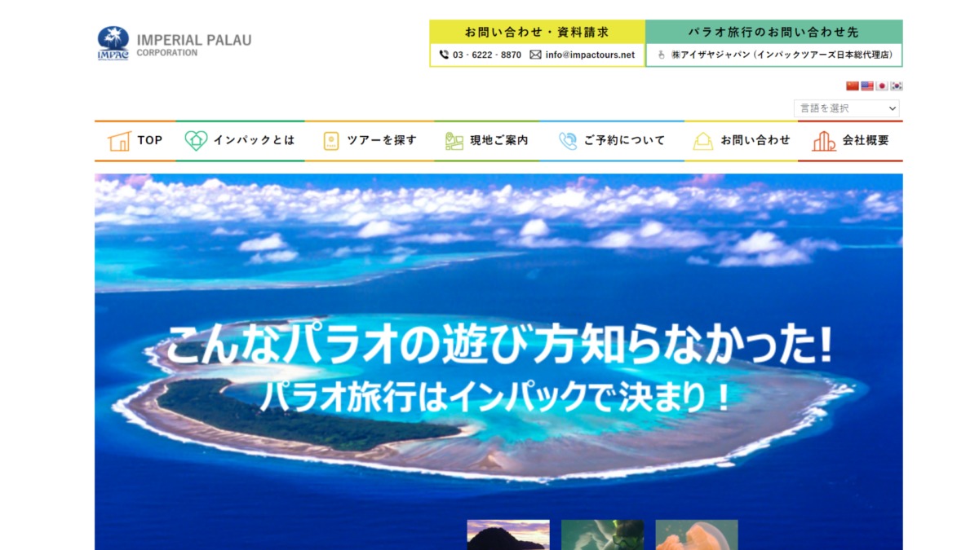979x550 pixels.
Task: Click the phone icon for ご予約について
Action: (x=568, y=141)
